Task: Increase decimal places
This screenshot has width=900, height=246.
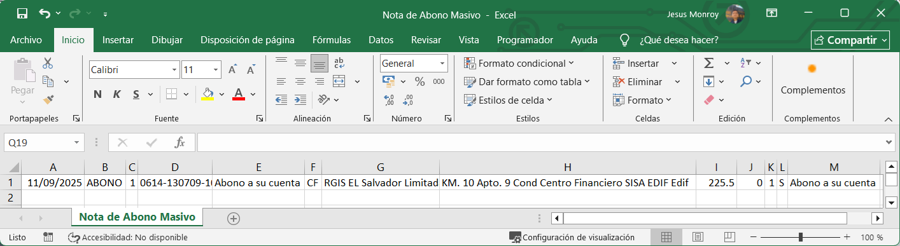Action: pos(390,100)
